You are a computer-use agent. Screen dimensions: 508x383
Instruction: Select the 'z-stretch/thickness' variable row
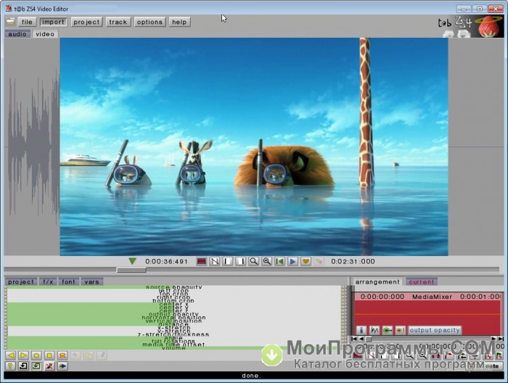[x=173, y=334]
